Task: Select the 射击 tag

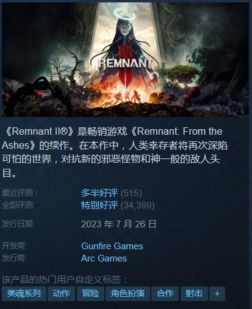Action: click(x=194, y=294)
